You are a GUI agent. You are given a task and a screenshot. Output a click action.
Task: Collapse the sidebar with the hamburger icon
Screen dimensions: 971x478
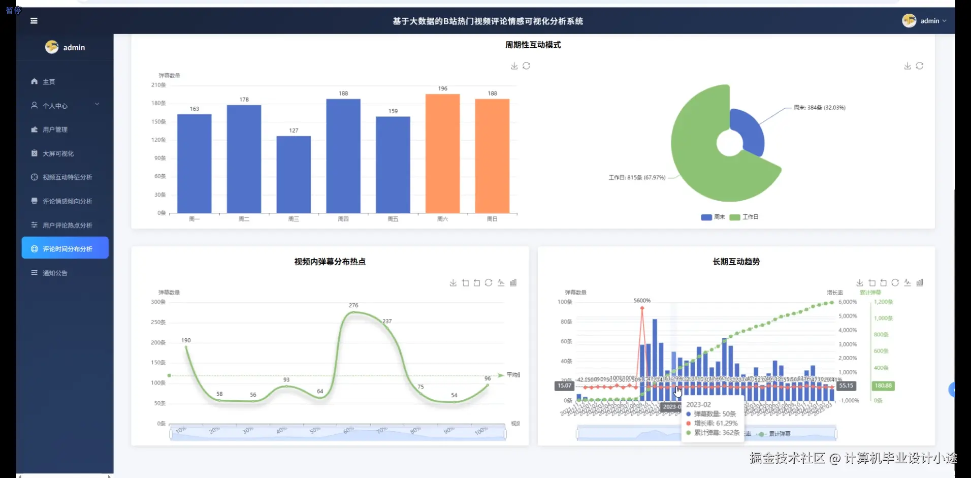tap(34, 21)
